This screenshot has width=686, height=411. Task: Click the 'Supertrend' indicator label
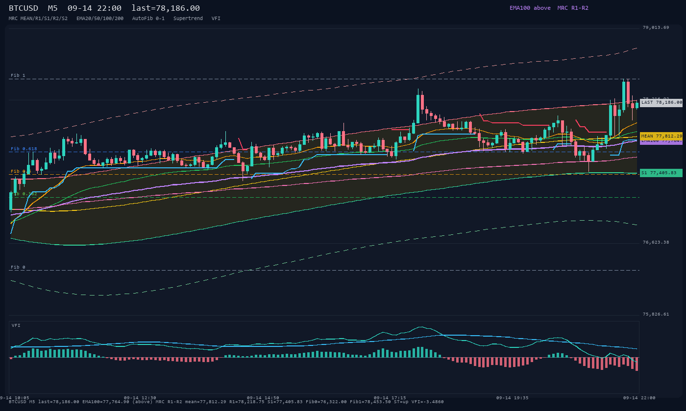tap(188, 18)
